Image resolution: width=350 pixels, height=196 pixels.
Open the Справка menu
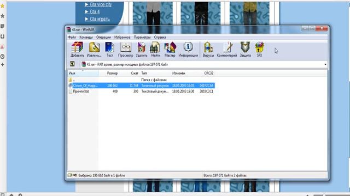[x=160, y=37]
